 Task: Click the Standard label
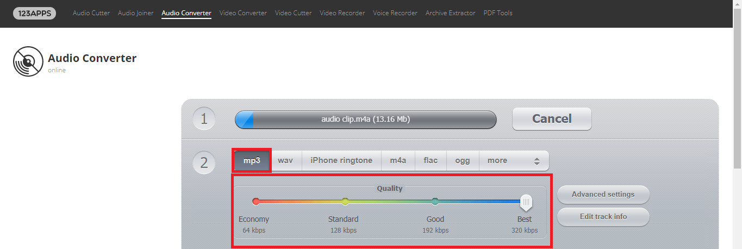pyautogui.click(x=344, y=220)
